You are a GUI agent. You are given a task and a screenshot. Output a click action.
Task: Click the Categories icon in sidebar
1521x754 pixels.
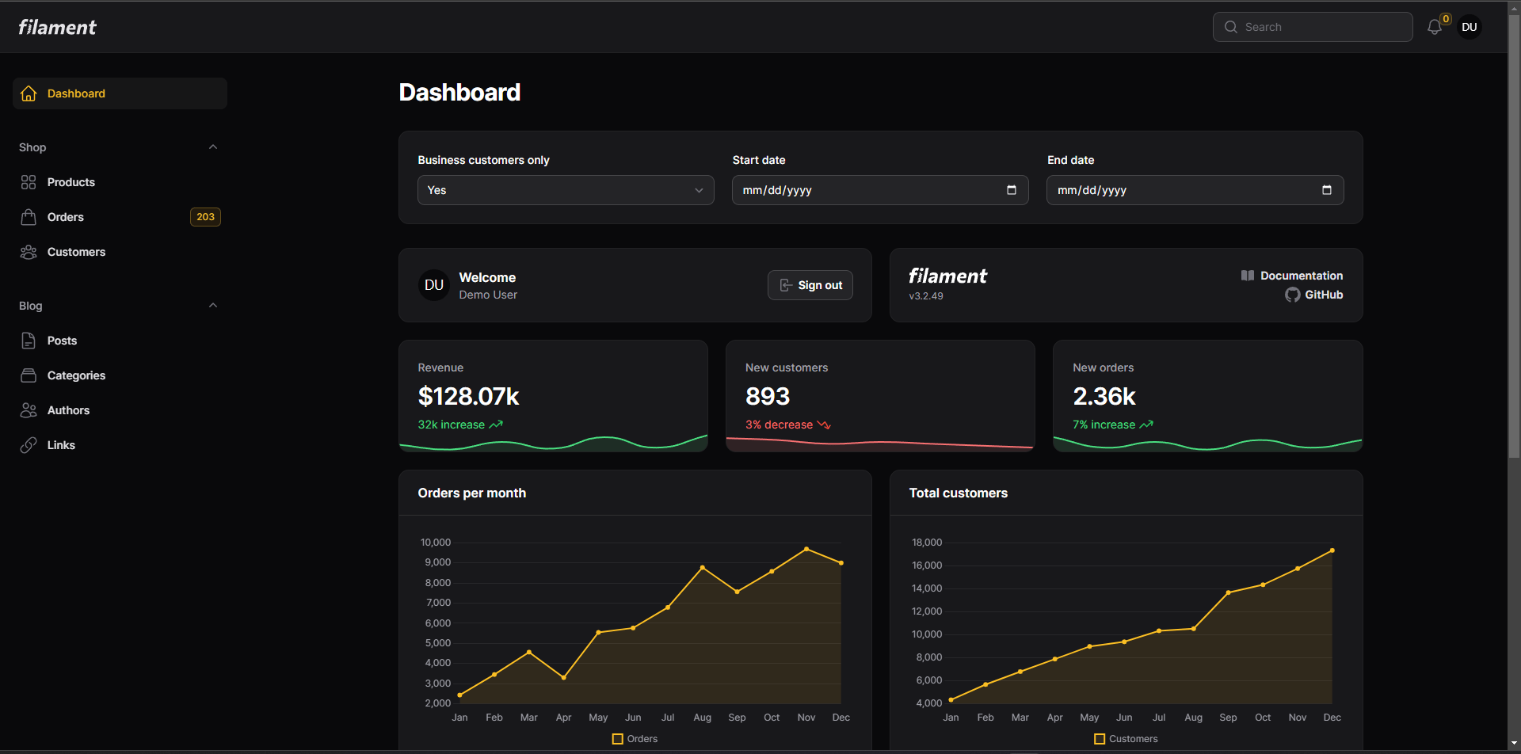[29, 375]
